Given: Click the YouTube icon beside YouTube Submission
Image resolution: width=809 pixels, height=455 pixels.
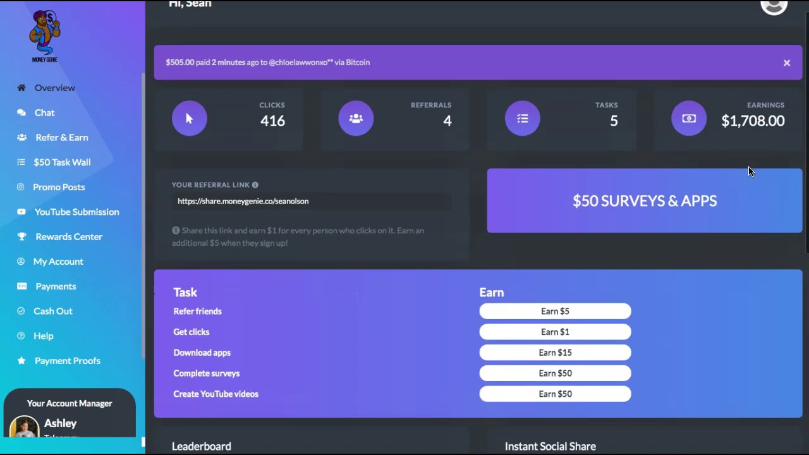Looking at the screenshot, I should [x=21, y=212].
